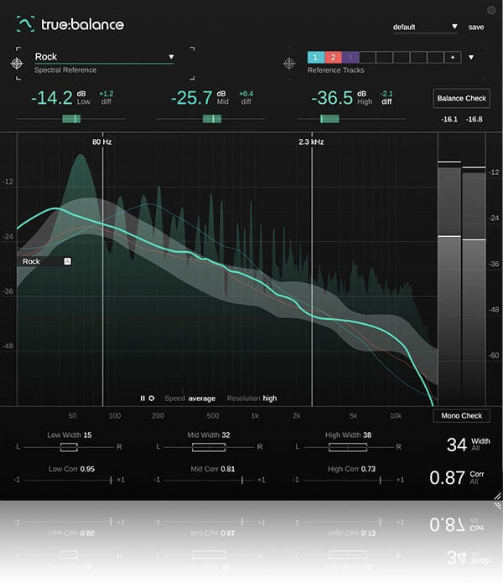
Task: Change the Speed average setting
Action: coord(190,398)
